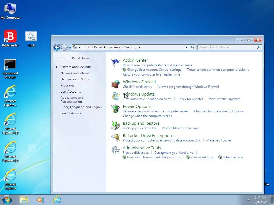Click Create and format hard disk partitions
The height and width of the screenshot is (205, 274).
tap(154, 157)
